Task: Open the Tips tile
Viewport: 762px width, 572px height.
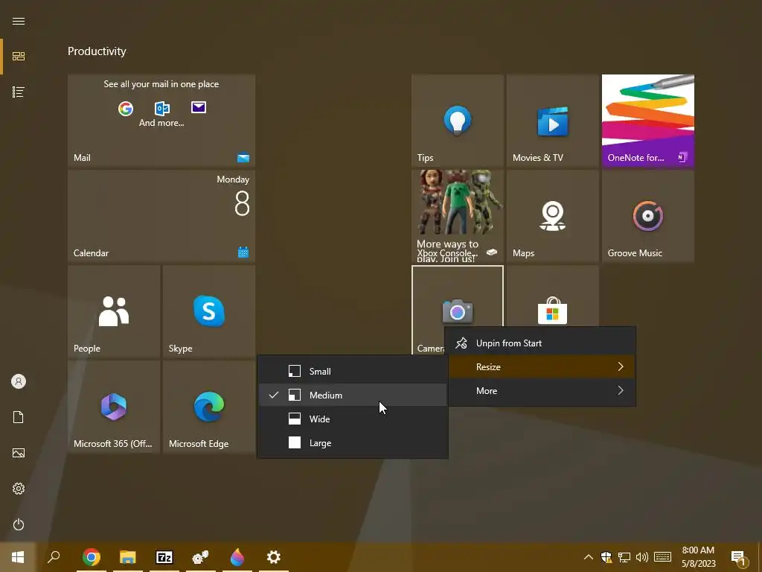Action: 458,120
